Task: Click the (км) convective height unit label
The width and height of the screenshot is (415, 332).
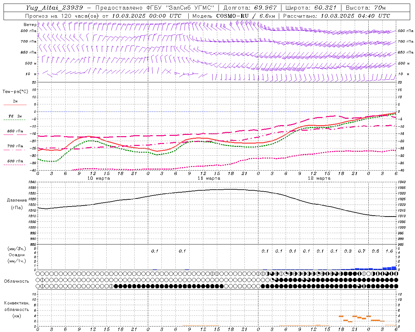Action: (x=17, y=316)
